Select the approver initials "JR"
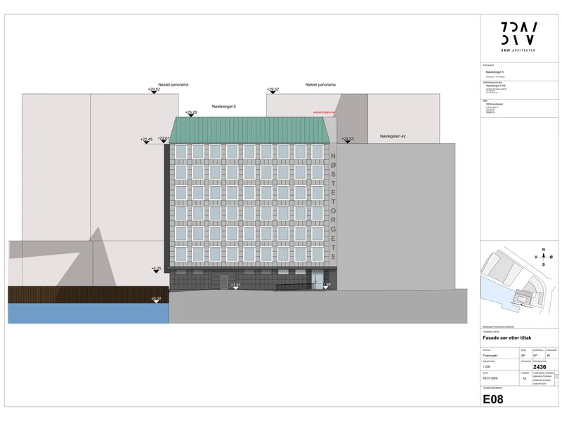 coord(548,356)
